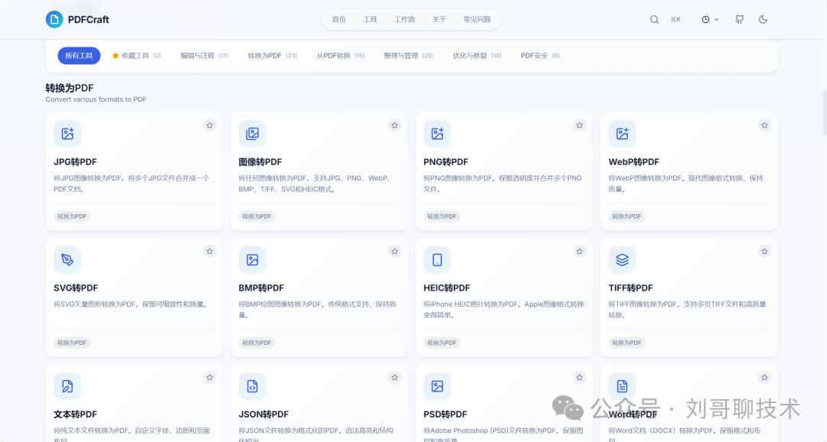Open the Word转PDF document icon
Image resolution: width=827 pixels, height=442 pixels.
(x=623, y=386)
